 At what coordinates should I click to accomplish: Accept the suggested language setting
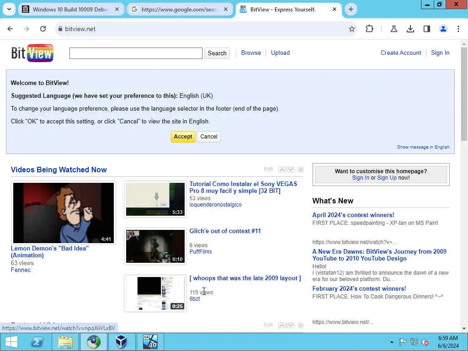point(183,137)
